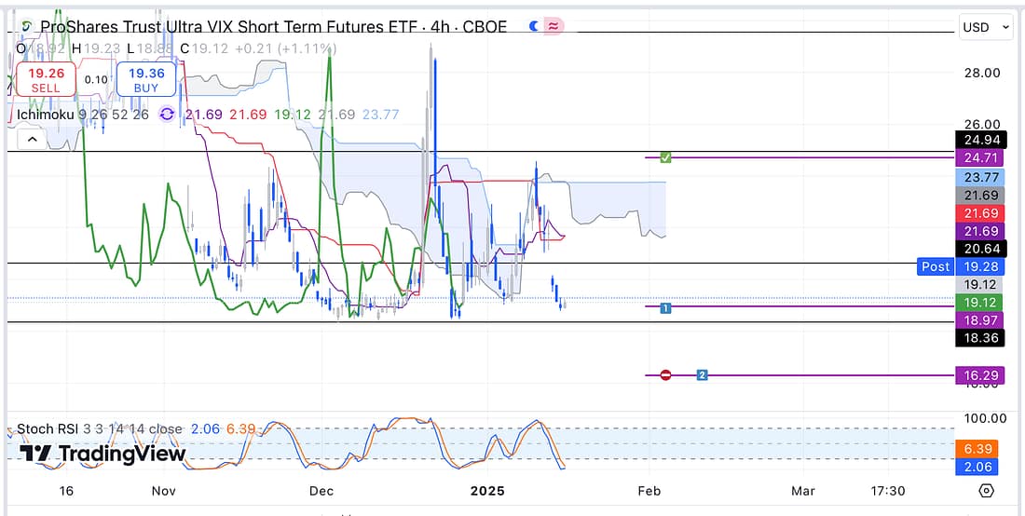Viewport: 1025px width, 516px height.
Task: Click the Ichimoku refresh cycle icon
Action: [168, 115]
